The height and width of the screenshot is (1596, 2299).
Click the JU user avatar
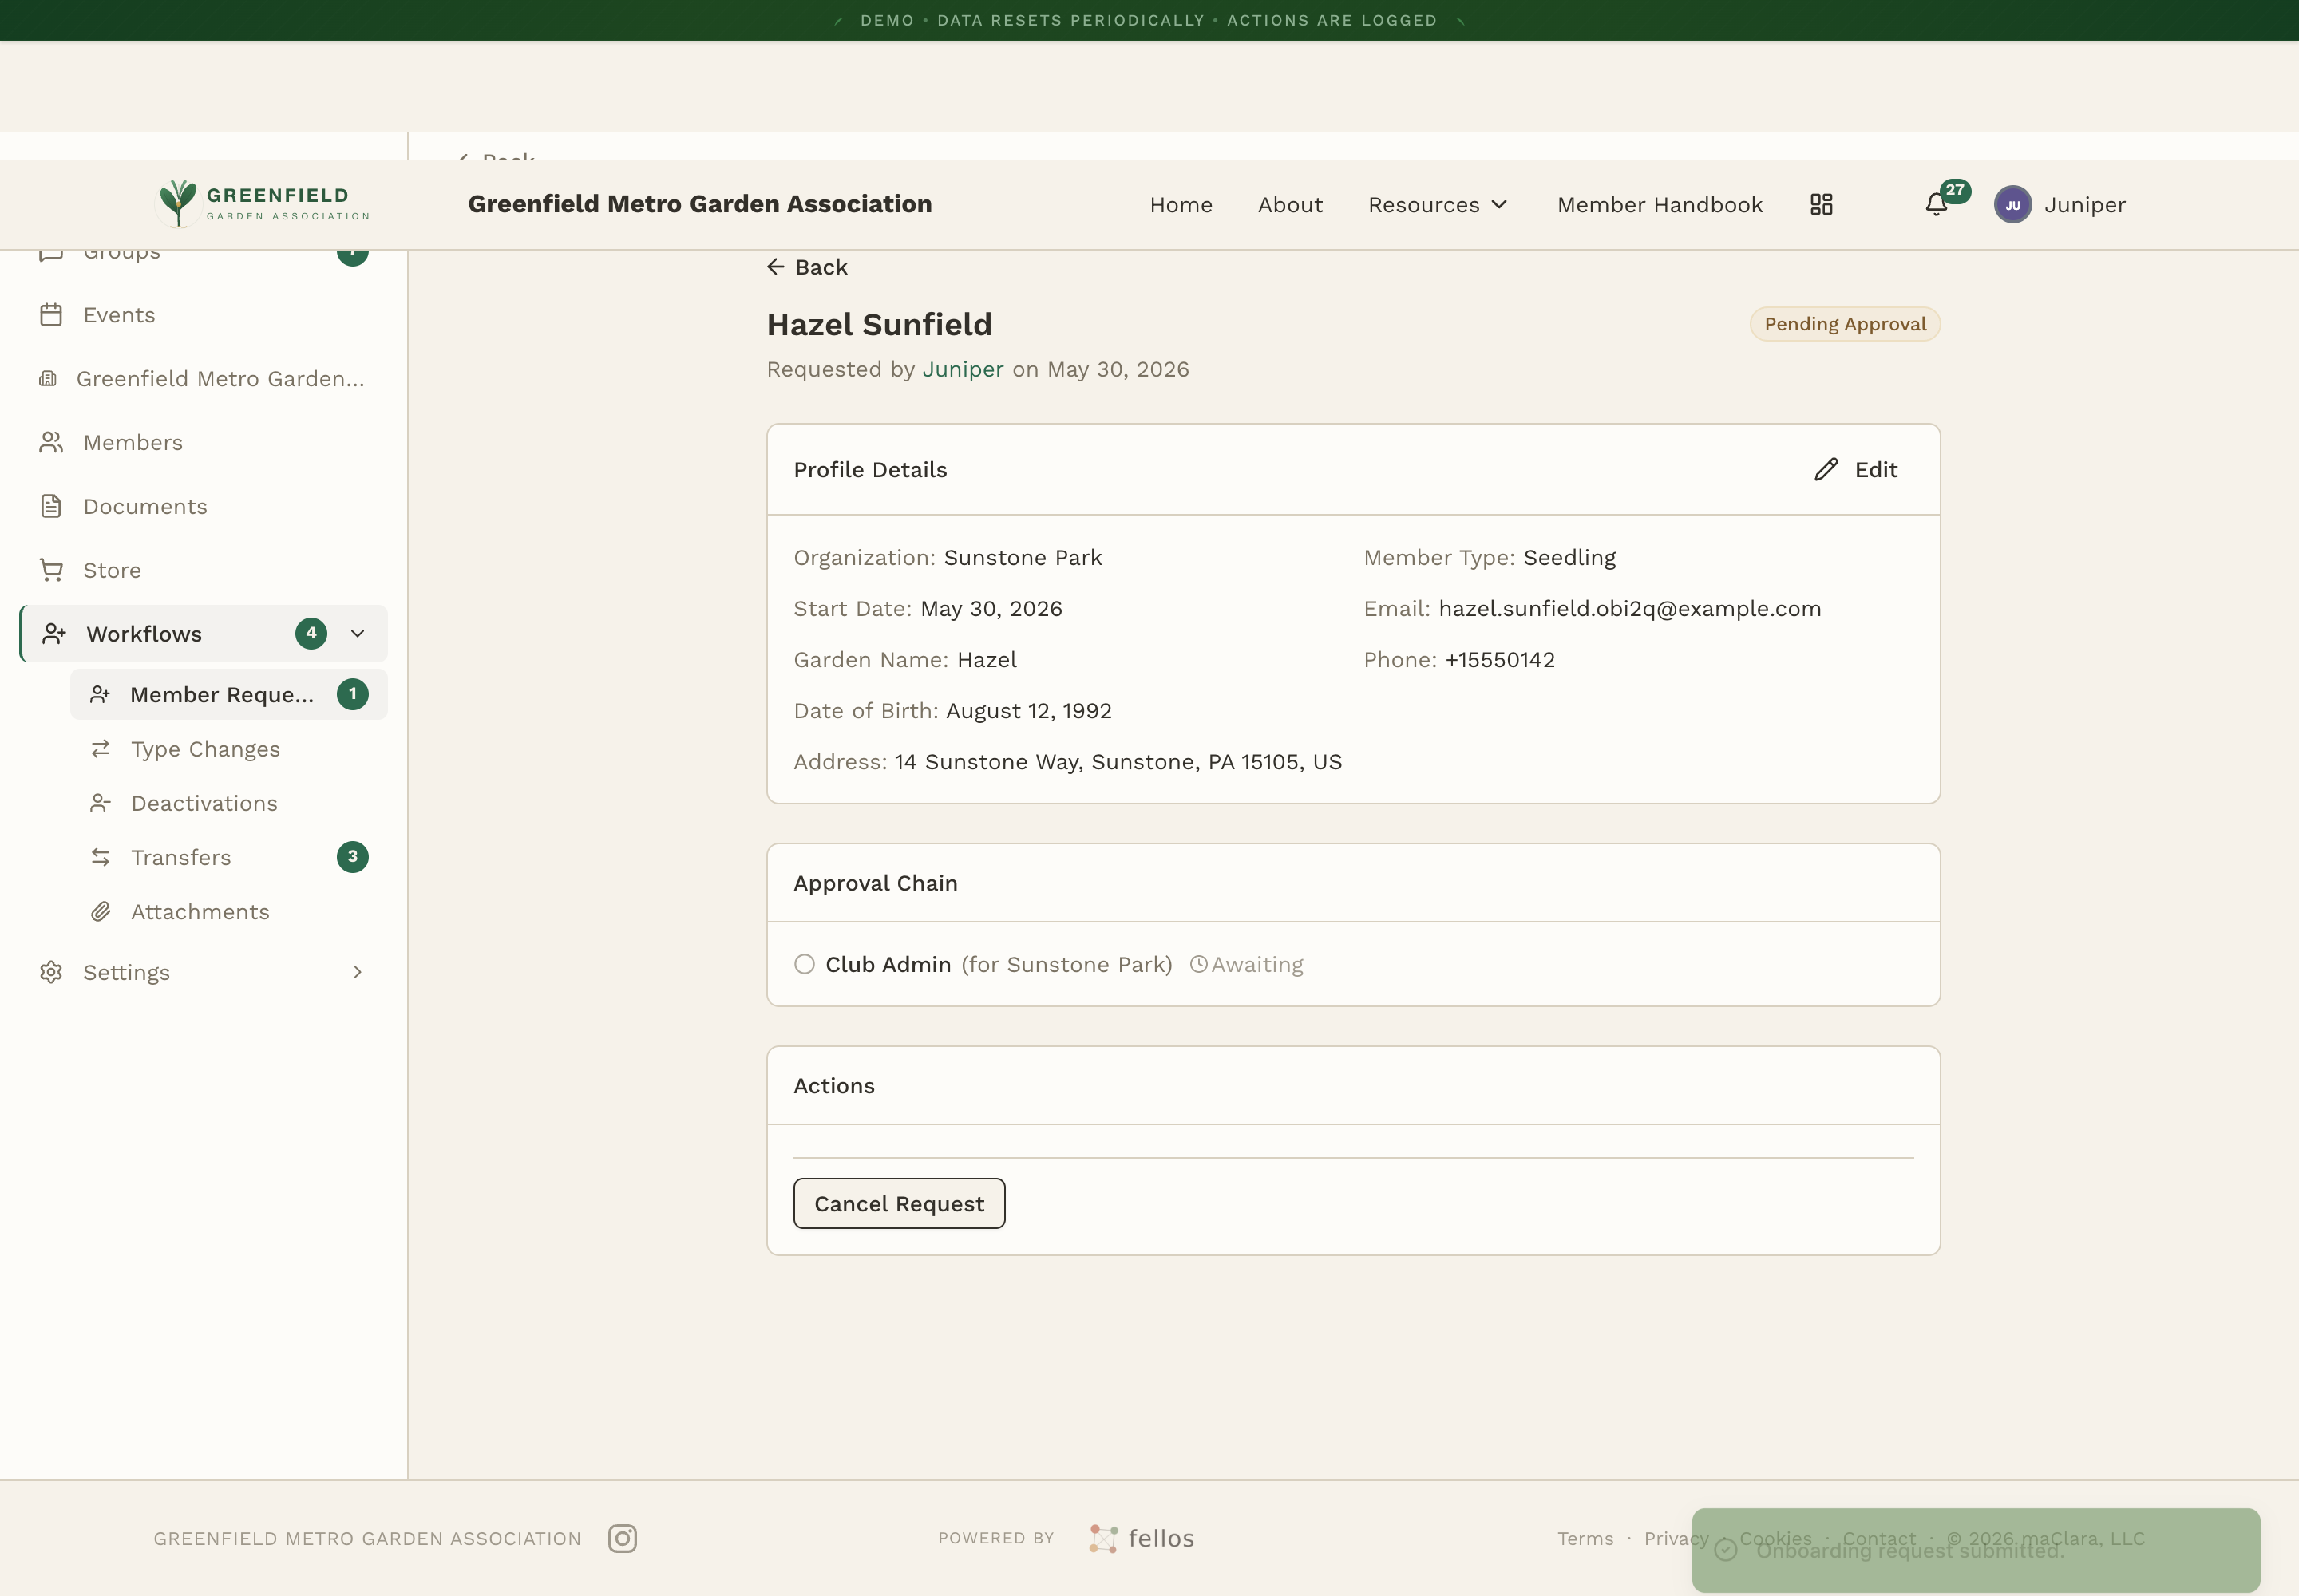coord(2012,205)
